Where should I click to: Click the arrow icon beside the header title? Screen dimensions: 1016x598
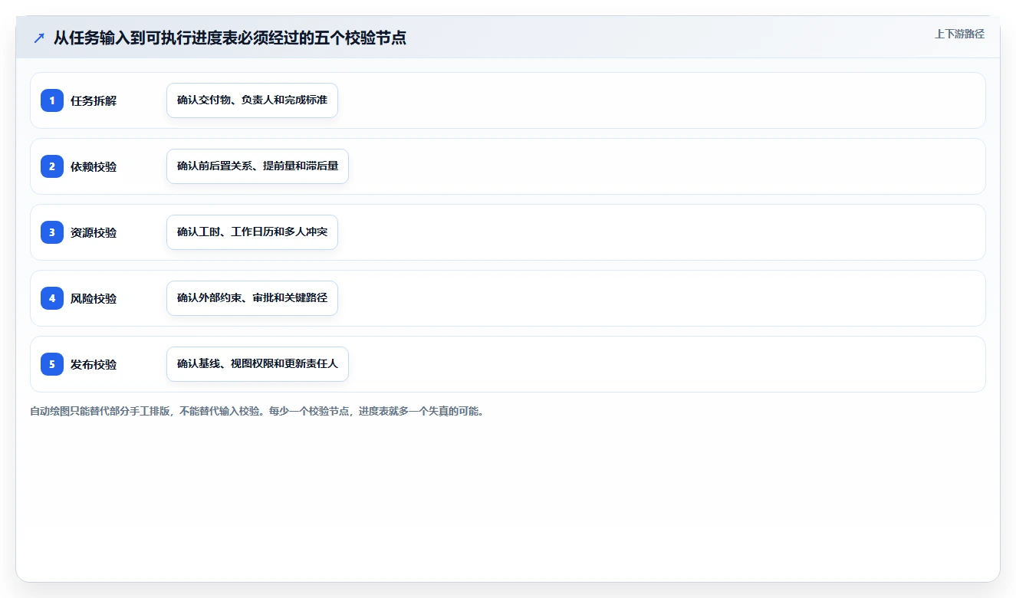coord(39,38)
